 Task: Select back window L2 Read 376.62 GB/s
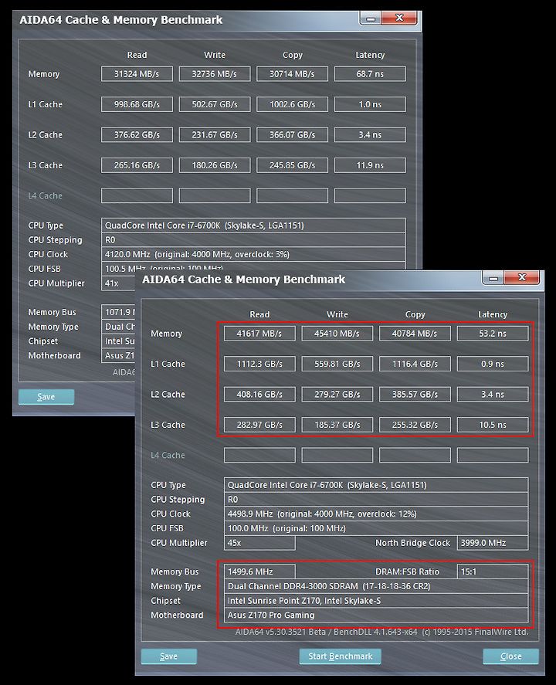point(137,134)
